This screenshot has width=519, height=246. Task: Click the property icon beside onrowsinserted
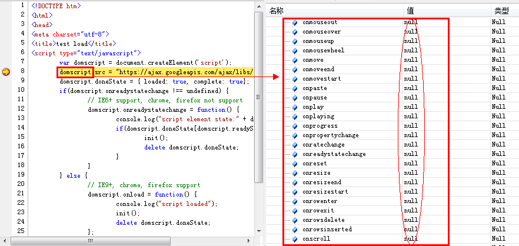pyautogui.click(x=295, y=230)
